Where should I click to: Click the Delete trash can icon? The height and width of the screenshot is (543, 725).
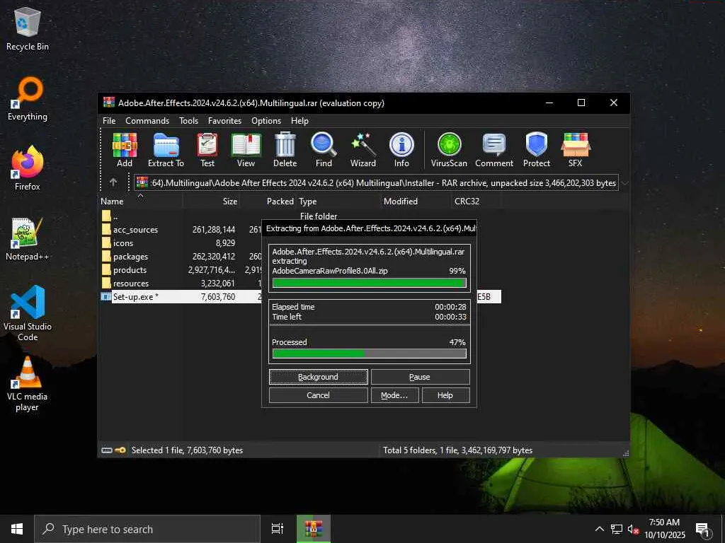coord(285,150)
